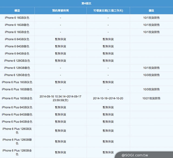Click the 機型 column header
This screenshot has width=173, height=158.
(x=17, y=11)
